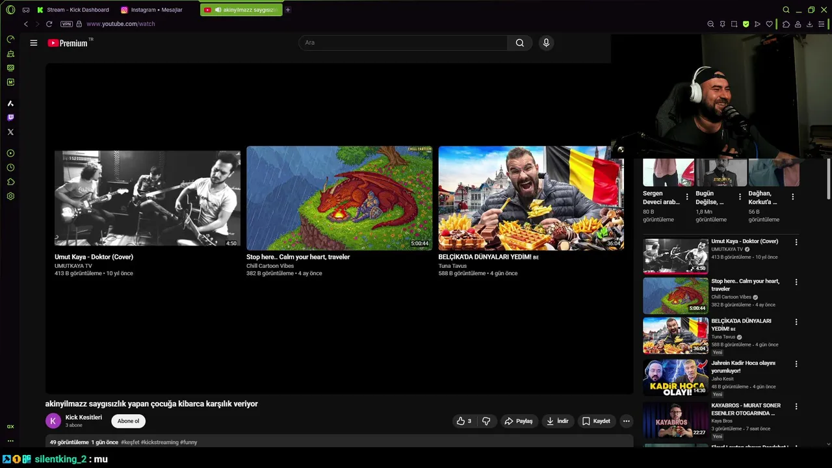Open the player icon in sidebar
Screen dimensions: 832x468
[10, 153]
